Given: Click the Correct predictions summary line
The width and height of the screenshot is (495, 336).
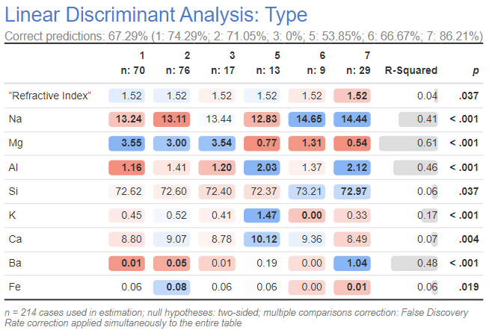Looking at the screenshot, I should point(243,37).
